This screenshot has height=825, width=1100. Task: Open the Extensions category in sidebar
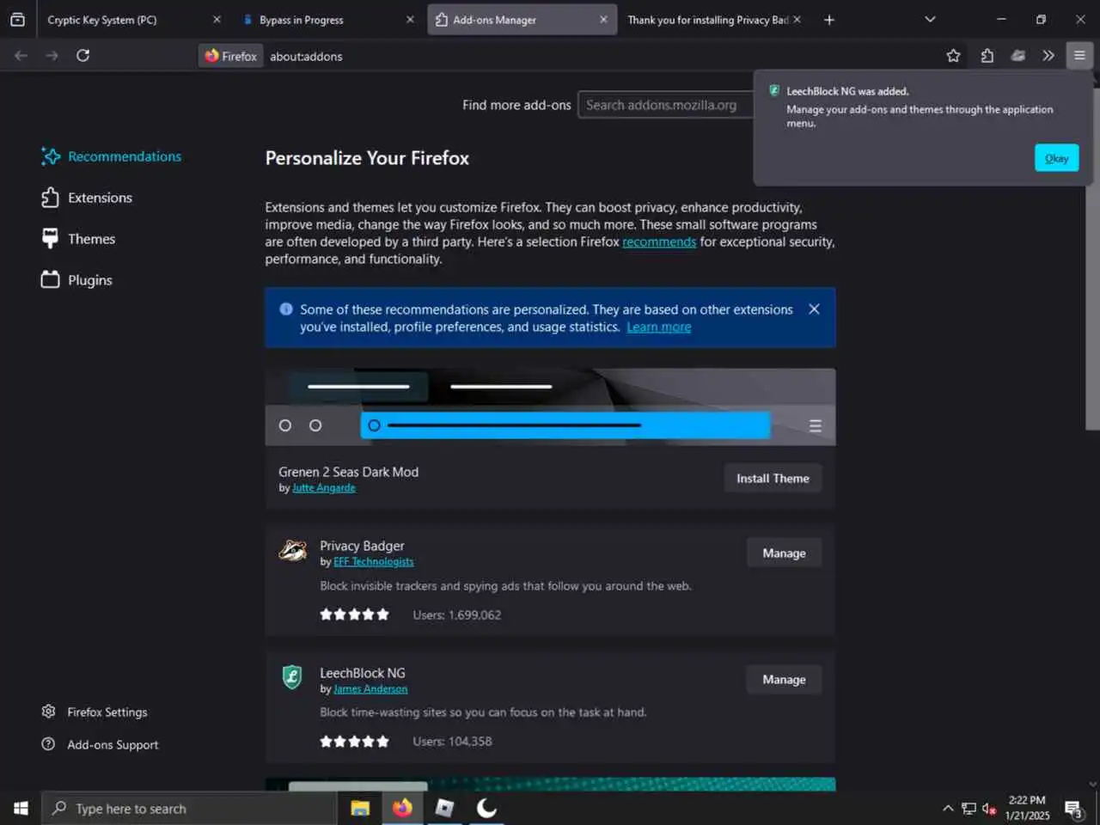[86, 198]
